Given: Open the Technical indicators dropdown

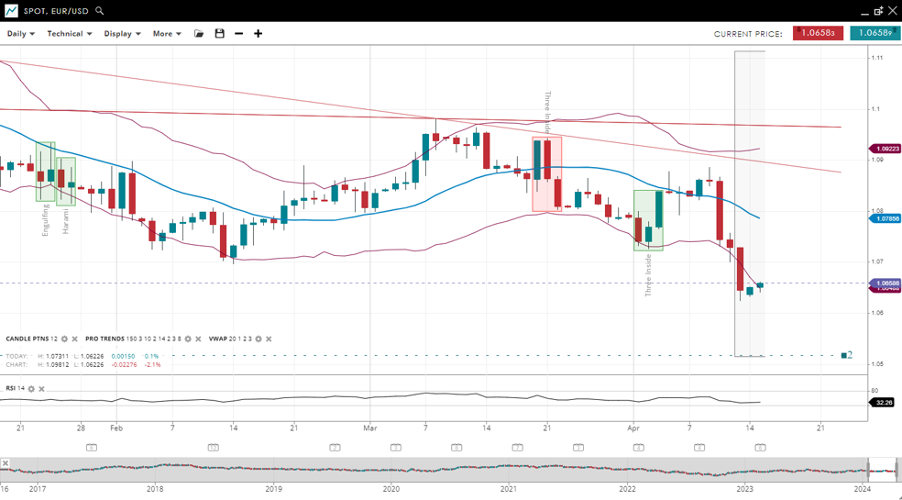Looking at the screenshot, I should [70, 34].
